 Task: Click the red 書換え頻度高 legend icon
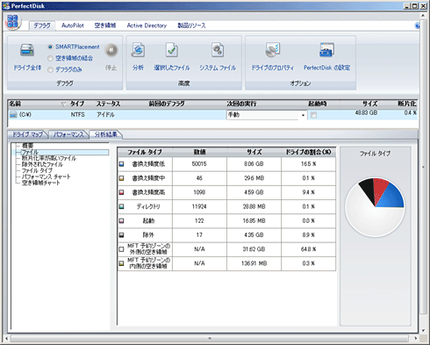point(122,192)
